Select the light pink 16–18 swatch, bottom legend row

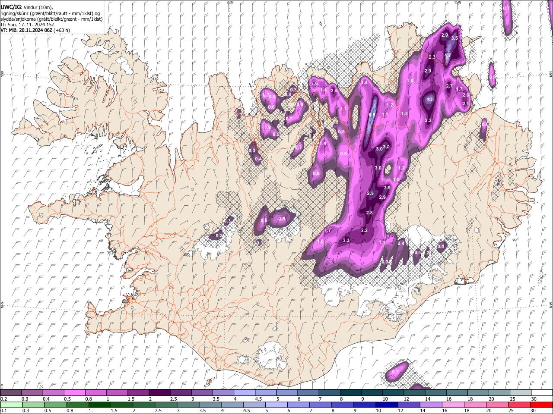point(454,405)
